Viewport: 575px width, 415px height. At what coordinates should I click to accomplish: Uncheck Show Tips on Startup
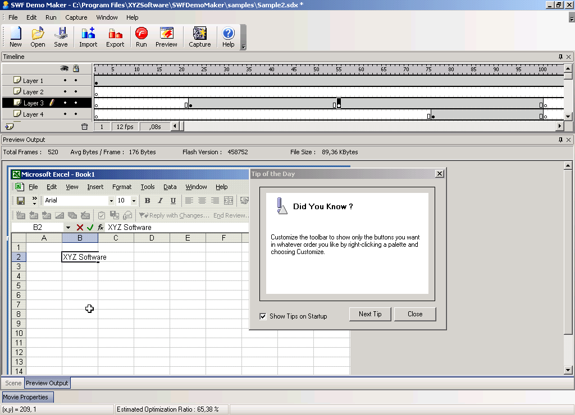click(263, 316)
